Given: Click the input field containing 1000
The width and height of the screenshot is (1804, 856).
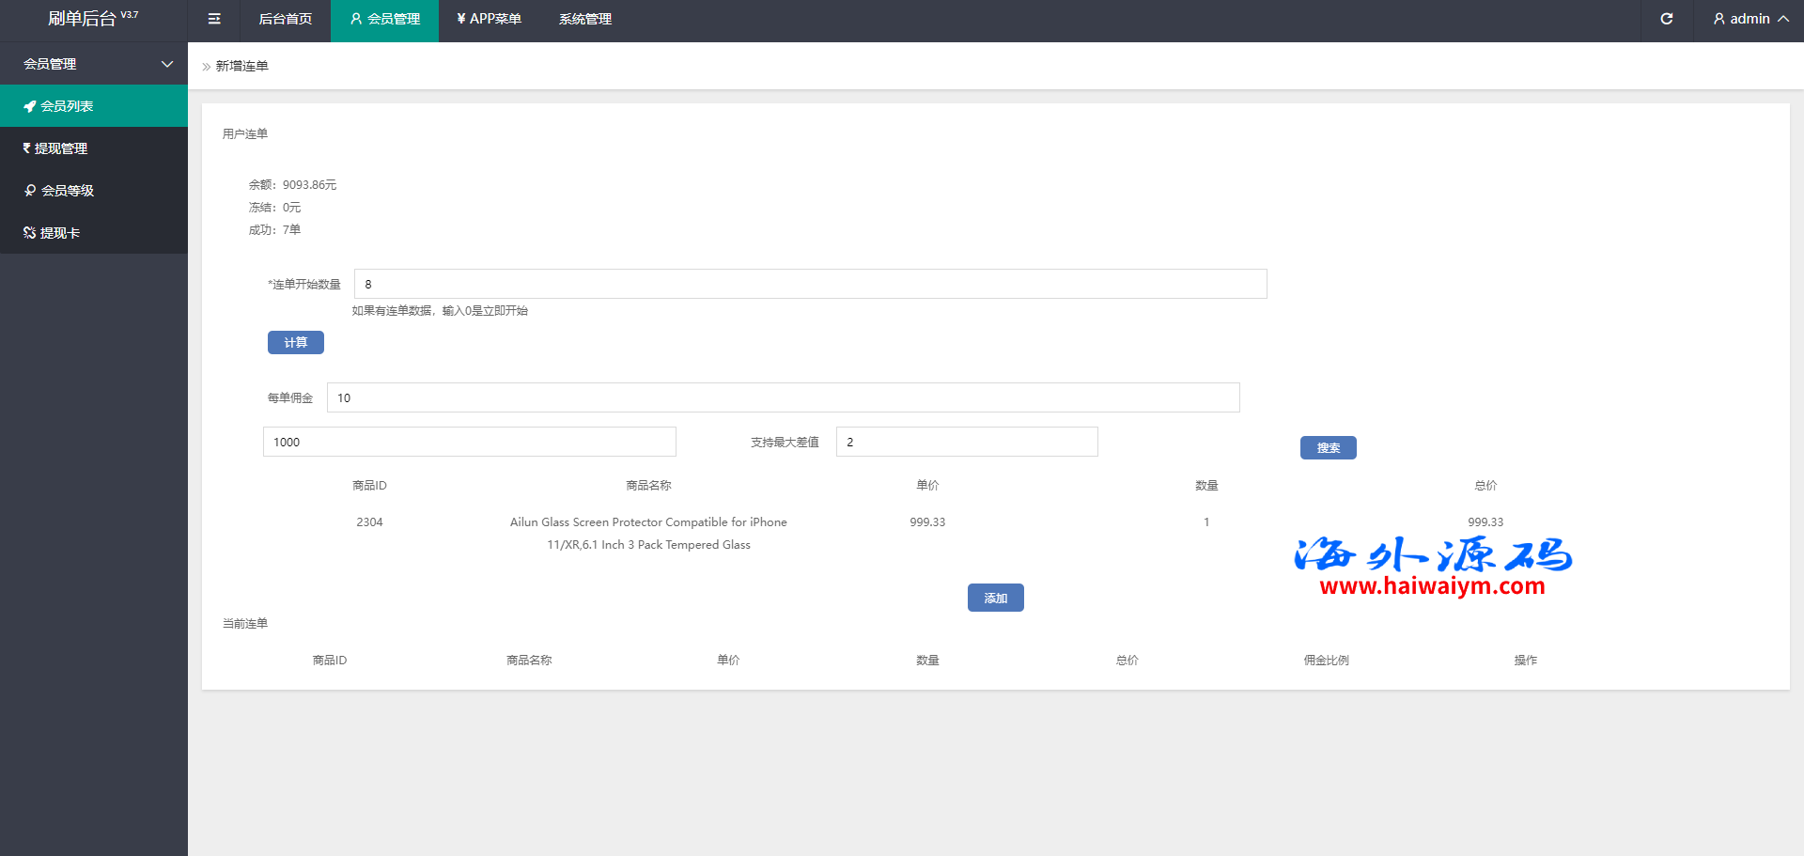Looking at the screenshot, I should (x=469, y=442).
